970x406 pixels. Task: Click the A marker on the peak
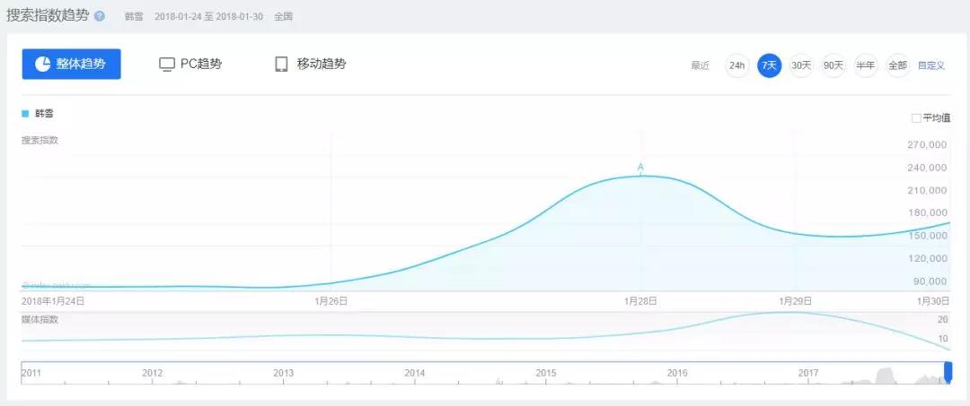tap(640, 168)
